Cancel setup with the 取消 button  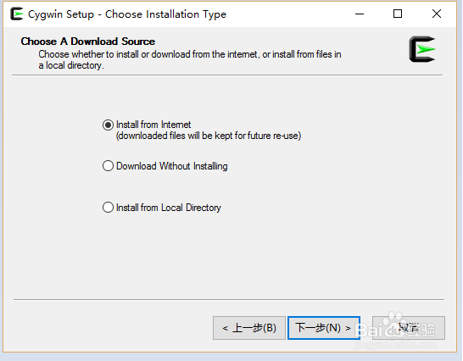409,328
